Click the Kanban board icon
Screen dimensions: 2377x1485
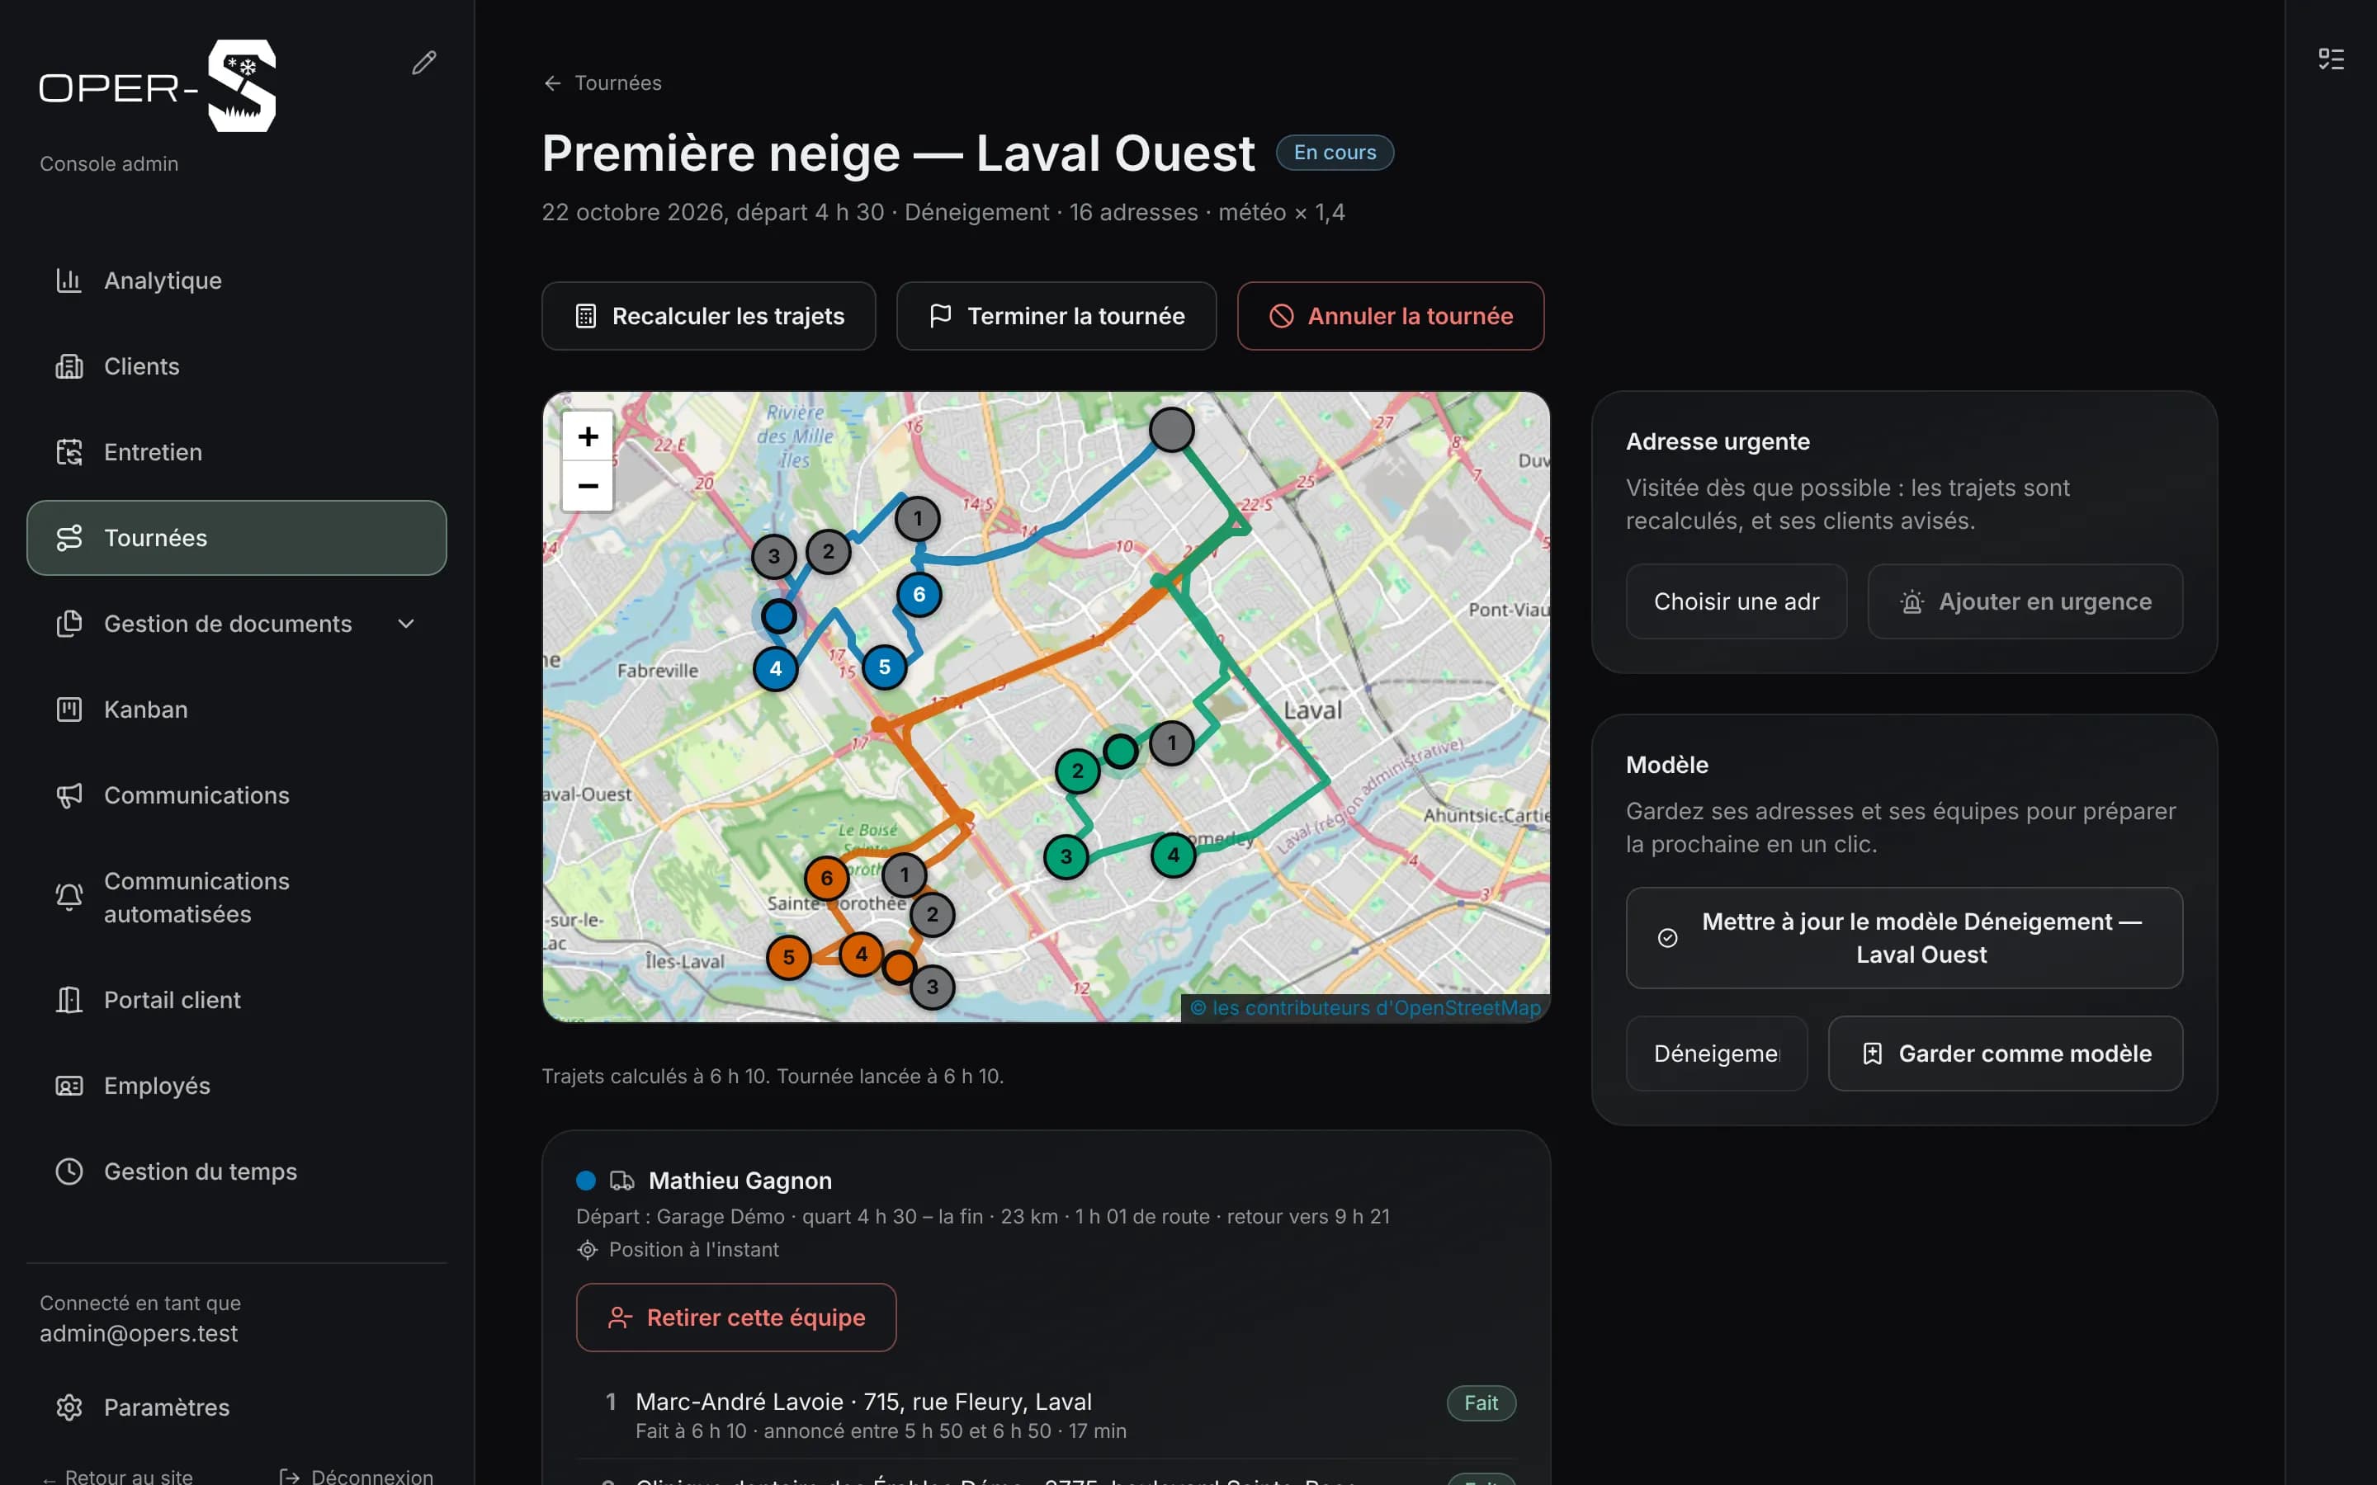[69, 709]
